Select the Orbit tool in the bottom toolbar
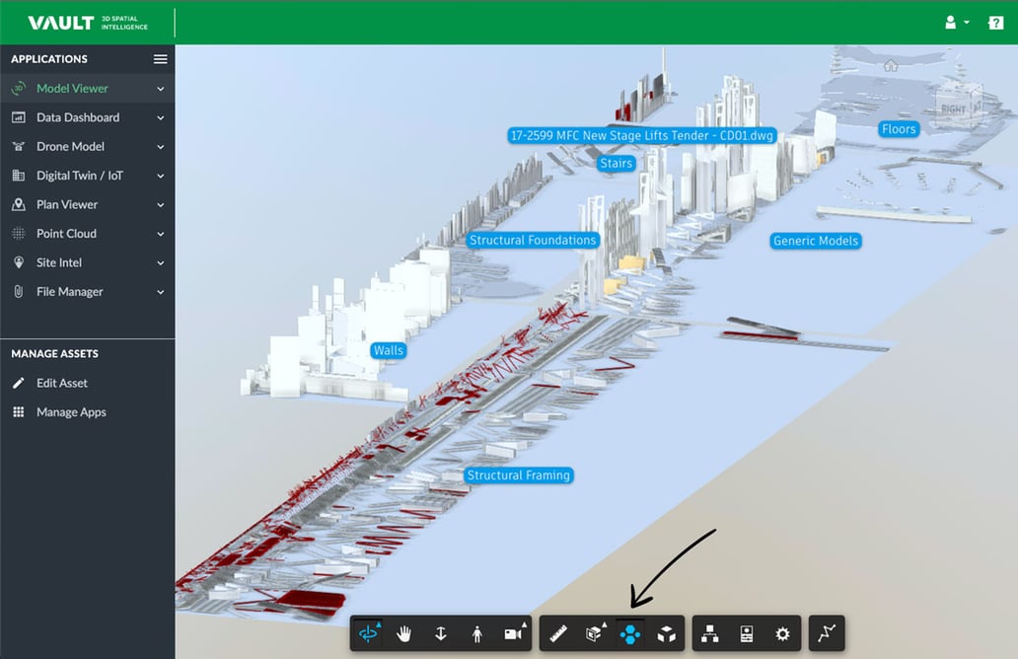 pos(368,633)
